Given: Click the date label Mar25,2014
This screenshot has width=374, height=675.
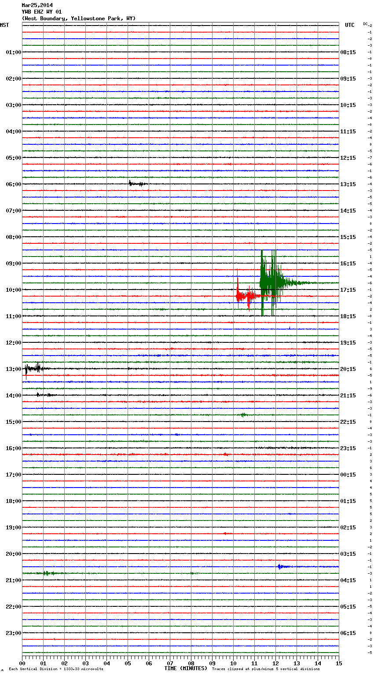Looking at the screenshot, I should pos(37,5).
